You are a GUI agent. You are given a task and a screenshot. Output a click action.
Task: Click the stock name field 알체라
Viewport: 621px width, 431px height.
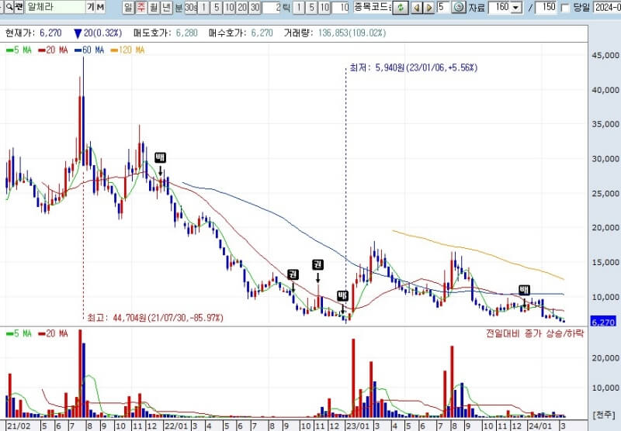[54, 7]
